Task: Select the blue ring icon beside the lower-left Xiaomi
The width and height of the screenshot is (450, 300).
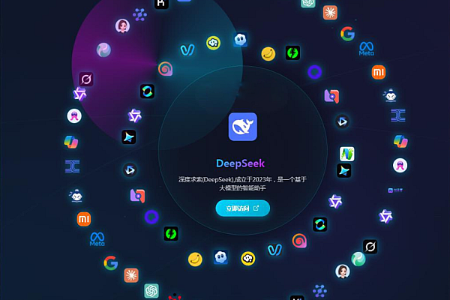Action: pyautogui.click(x=151, y=217)
